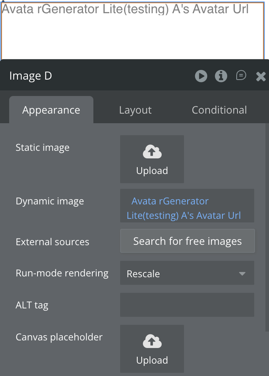The width and height of the screenshot is (269, 376).
Task: Click the Static image upload cloud icon
Action: [152, 152]
